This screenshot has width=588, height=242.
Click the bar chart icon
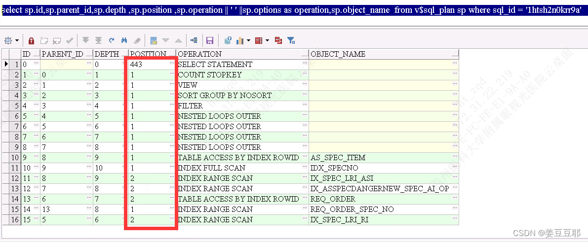[240, 40]
